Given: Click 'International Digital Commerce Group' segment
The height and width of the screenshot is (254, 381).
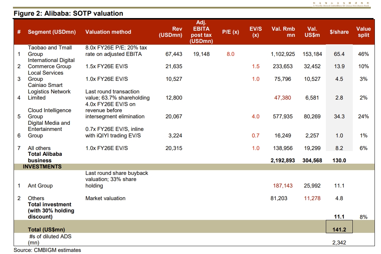Looking at the screenshot, I should tap(51, 63).
